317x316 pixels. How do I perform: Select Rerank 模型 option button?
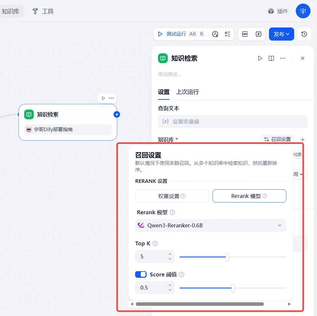point(249,196)
